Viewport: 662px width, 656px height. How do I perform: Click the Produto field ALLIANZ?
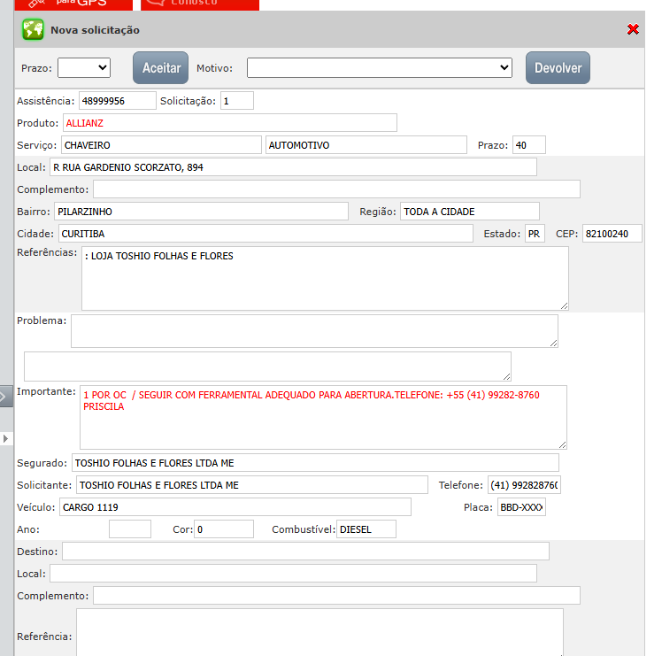point(230,123)
